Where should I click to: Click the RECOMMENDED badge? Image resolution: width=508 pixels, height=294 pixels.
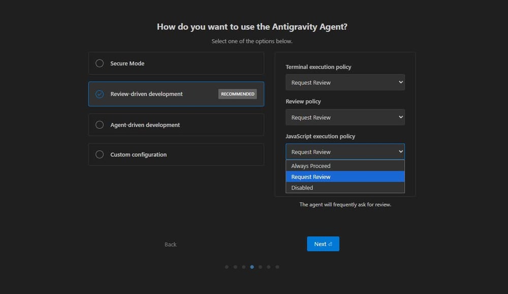coord(238,94)
